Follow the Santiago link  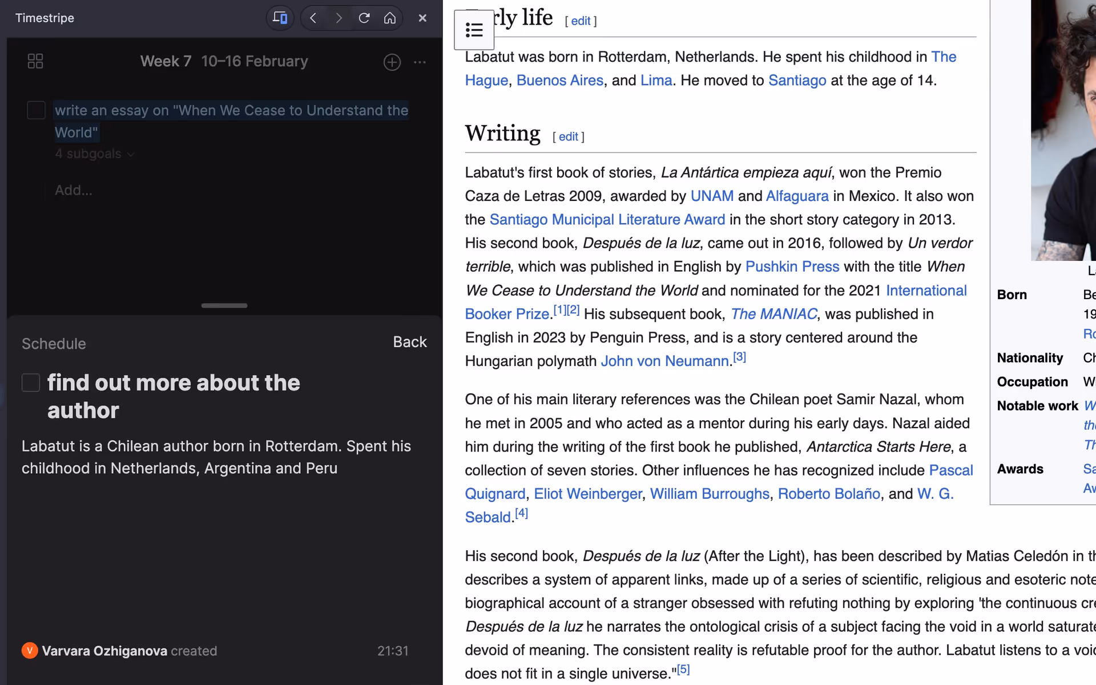click(x=797, y=80)
